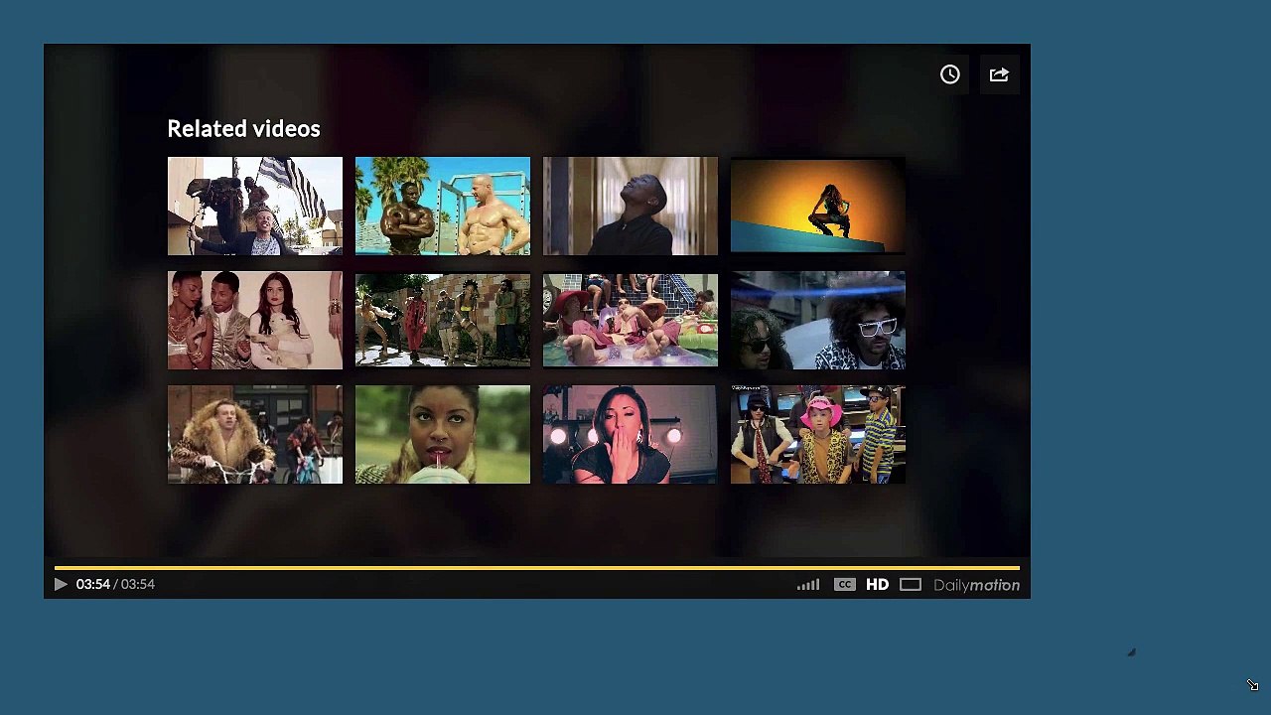This screenshot has height=715, width=1271.
Task: Seek within the yellow video progress bar
Action: 537,567
